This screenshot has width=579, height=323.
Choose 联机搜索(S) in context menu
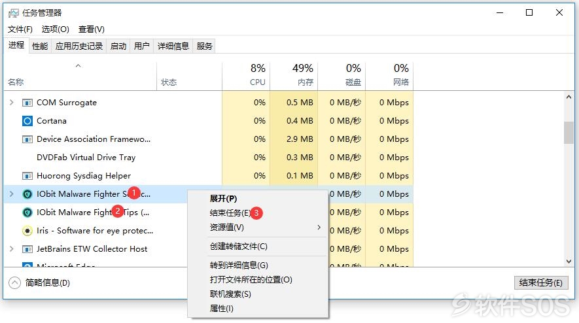(258, 294)
